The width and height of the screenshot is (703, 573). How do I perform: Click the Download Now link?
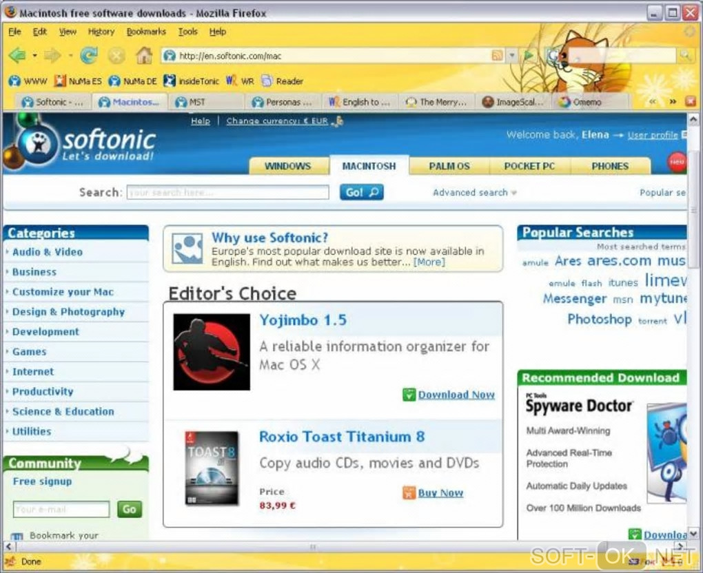coord(456,395)
